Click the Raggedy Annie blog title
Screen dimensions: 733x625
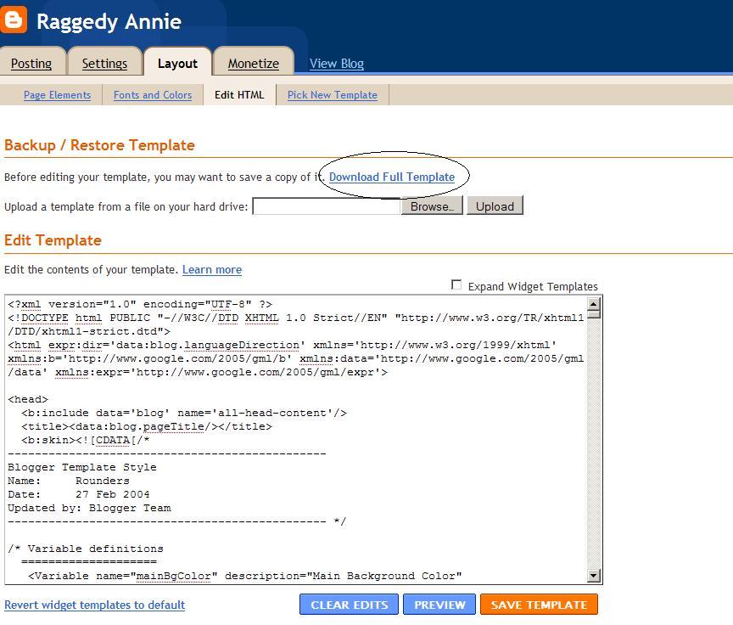pos(109,21)
